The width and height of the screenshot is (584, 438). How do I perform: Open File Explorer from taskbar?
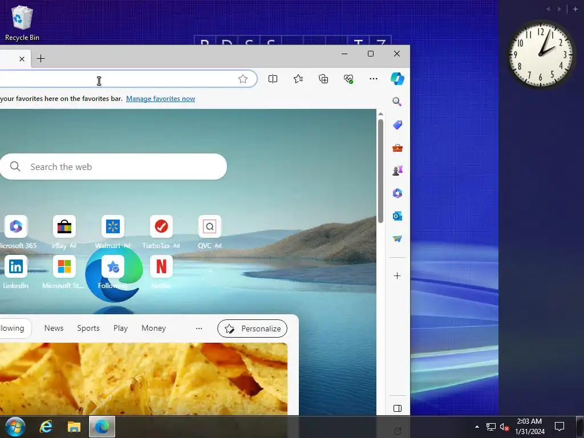point(74,427)
